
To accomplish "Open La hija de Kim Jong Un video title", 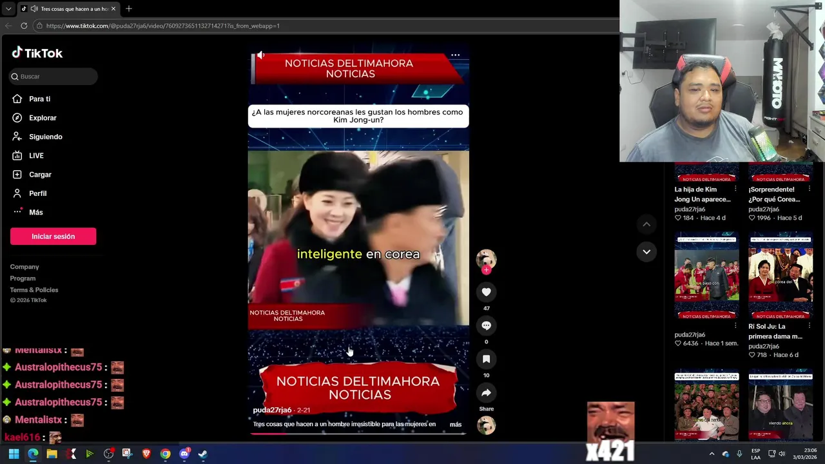I will (x=702, y=195).
